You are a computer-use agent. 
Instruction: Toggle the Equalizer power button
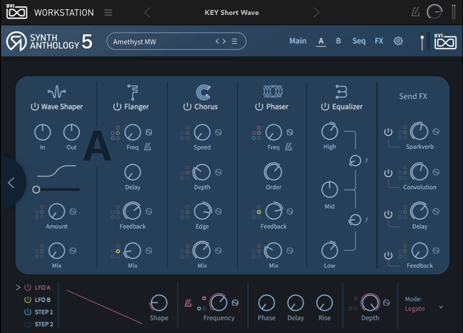[325, 106]
